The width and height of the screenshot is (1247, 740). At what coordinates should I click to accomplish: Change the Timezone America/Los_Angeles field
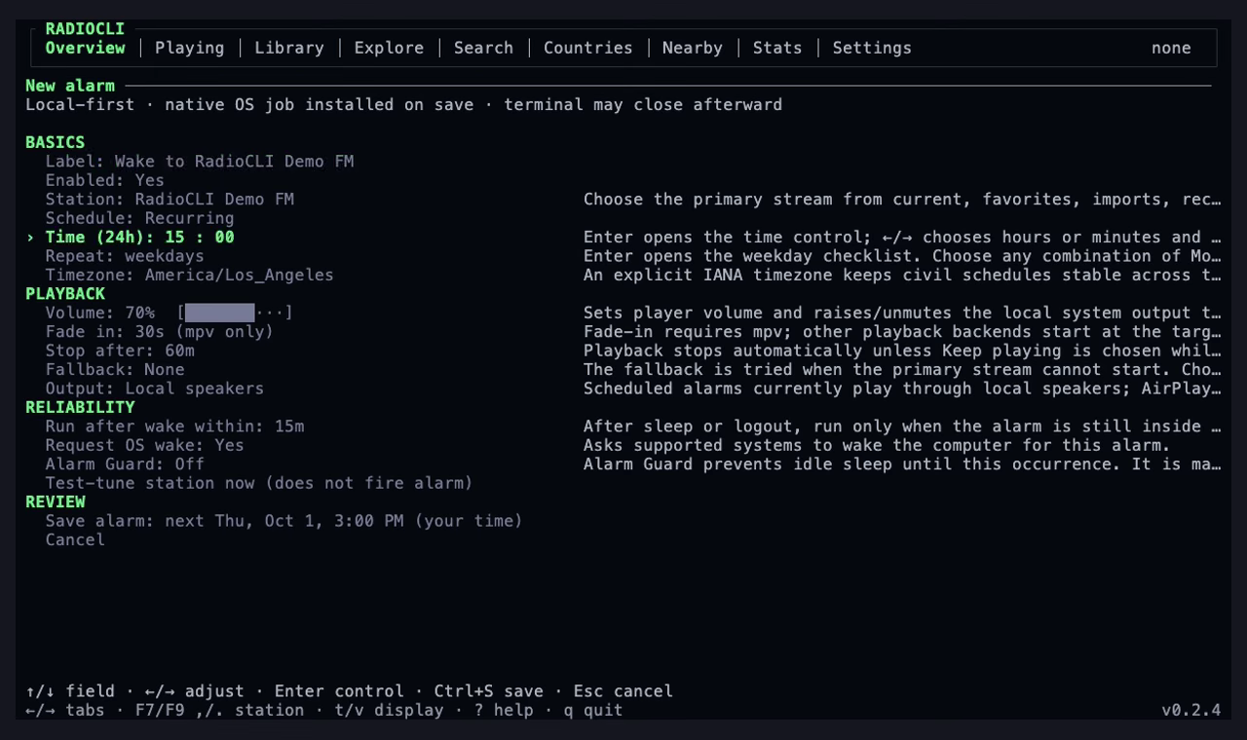189,275
